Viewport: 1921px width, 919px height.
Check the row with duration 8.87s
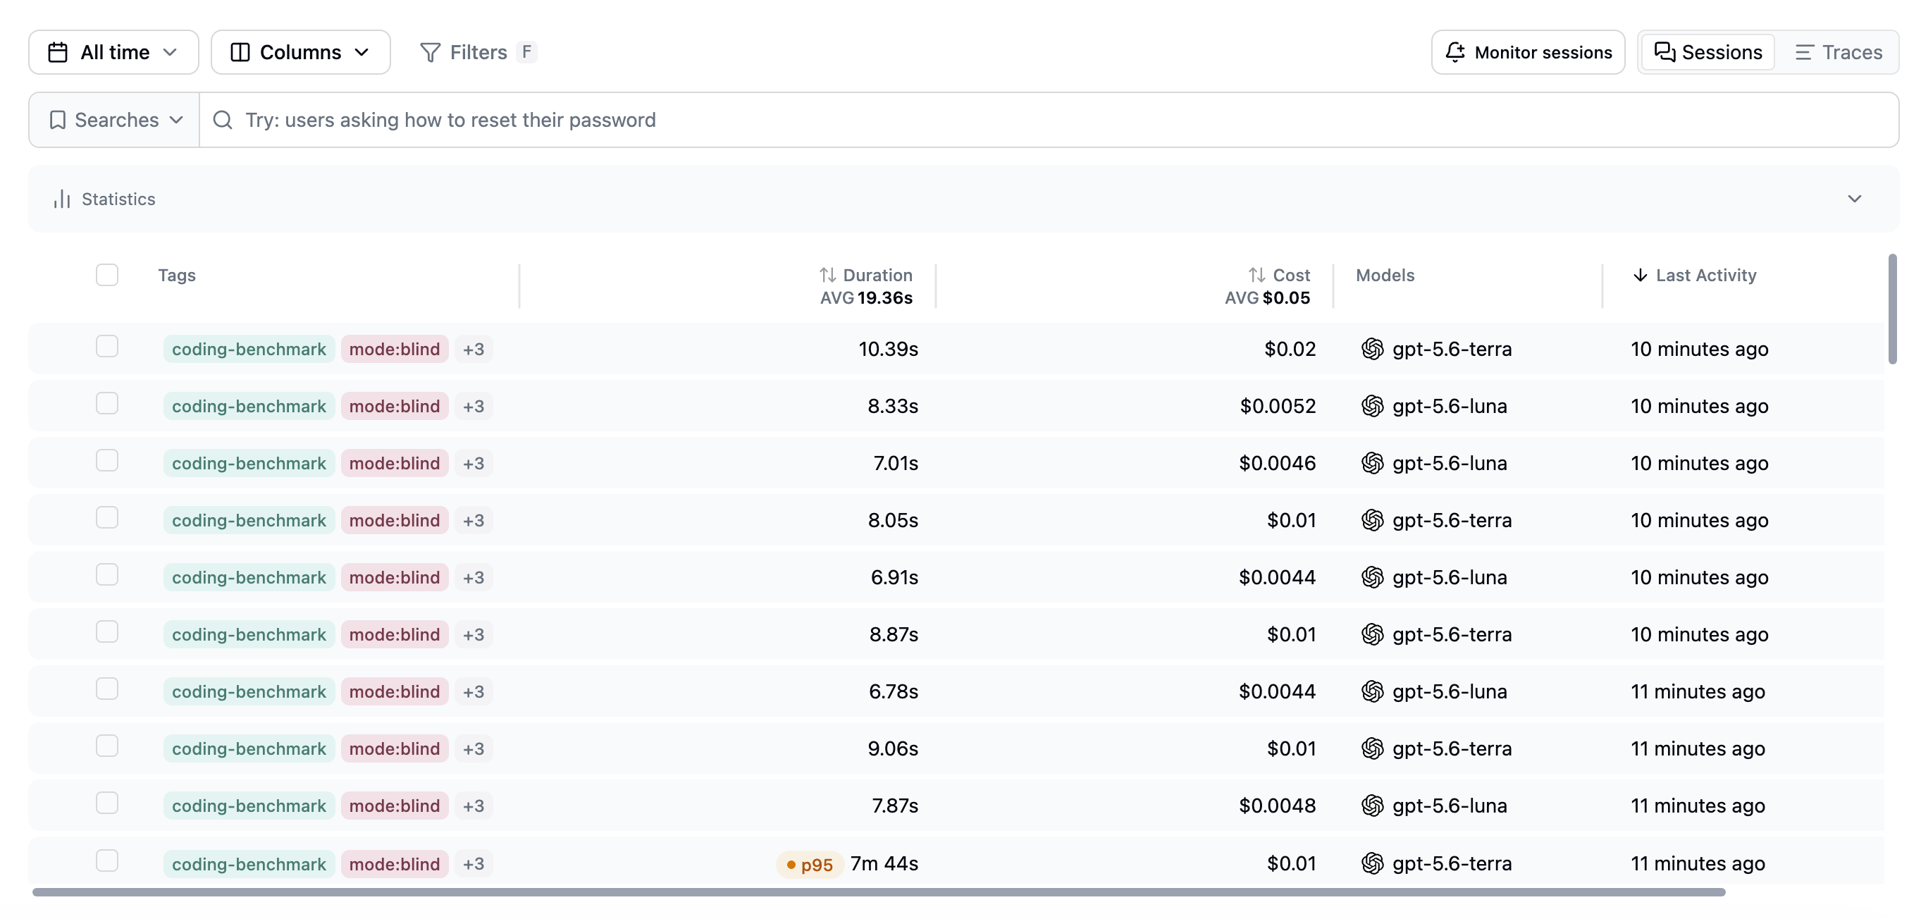[x=107, y=631]
